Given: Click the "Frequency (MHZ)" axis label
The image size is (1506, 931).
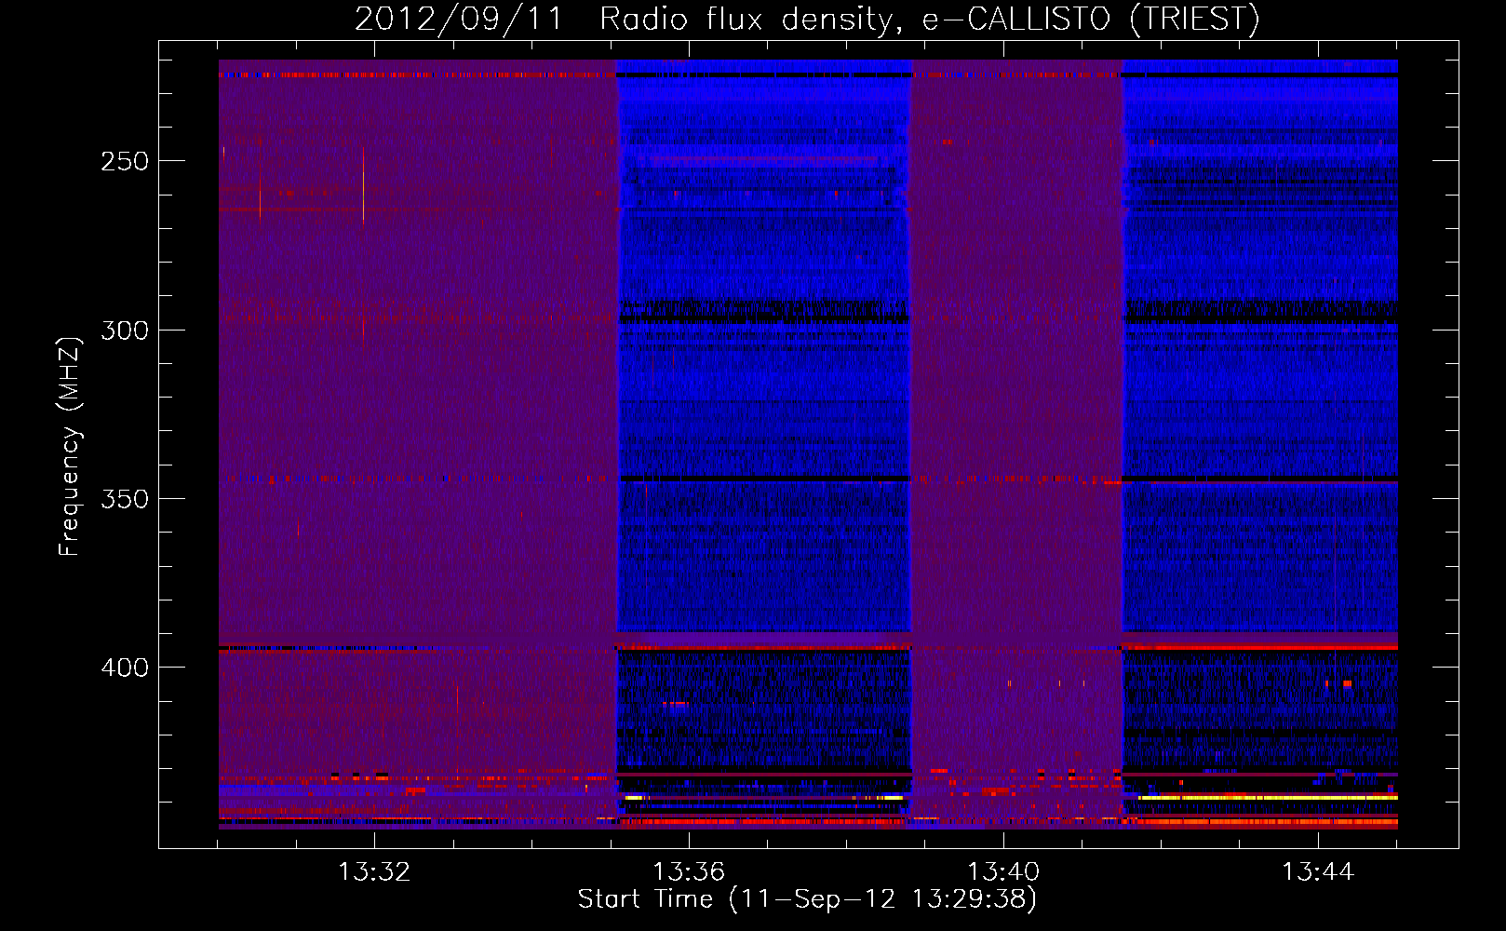Looking at the screenshot, I should 70,446.
